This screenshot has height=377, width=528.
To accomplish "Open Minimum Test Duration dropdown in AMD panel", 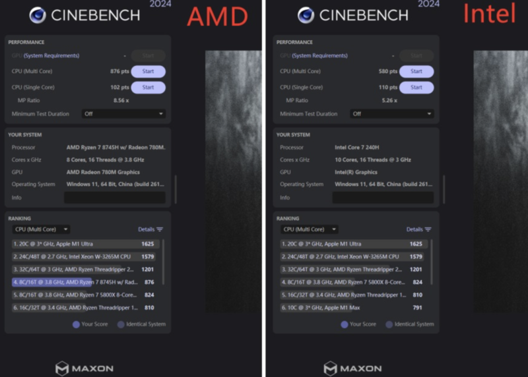I will [x=123, y=113].
